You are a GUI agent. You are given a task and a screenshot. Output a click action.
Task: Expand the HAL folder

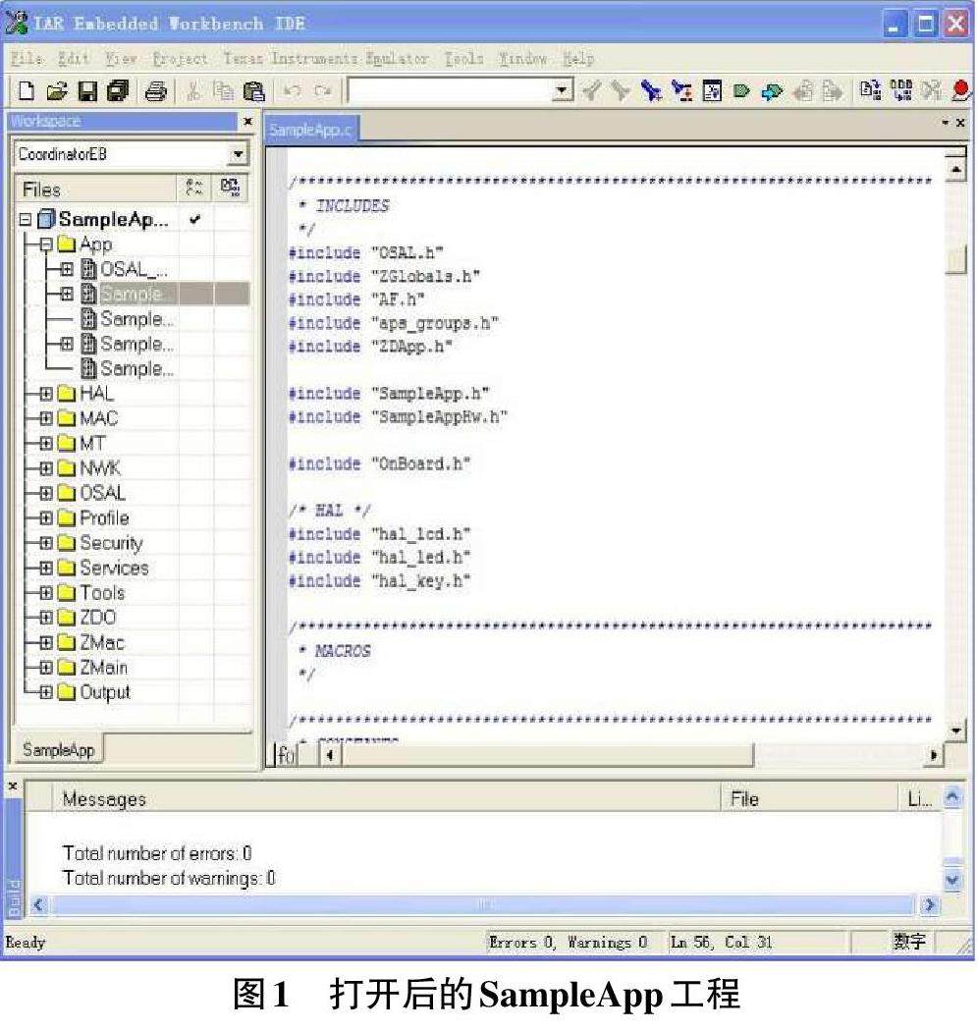(46, 394)
